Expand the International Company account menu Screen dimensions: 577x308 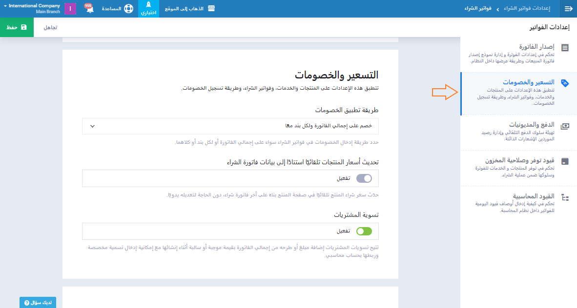30,9
